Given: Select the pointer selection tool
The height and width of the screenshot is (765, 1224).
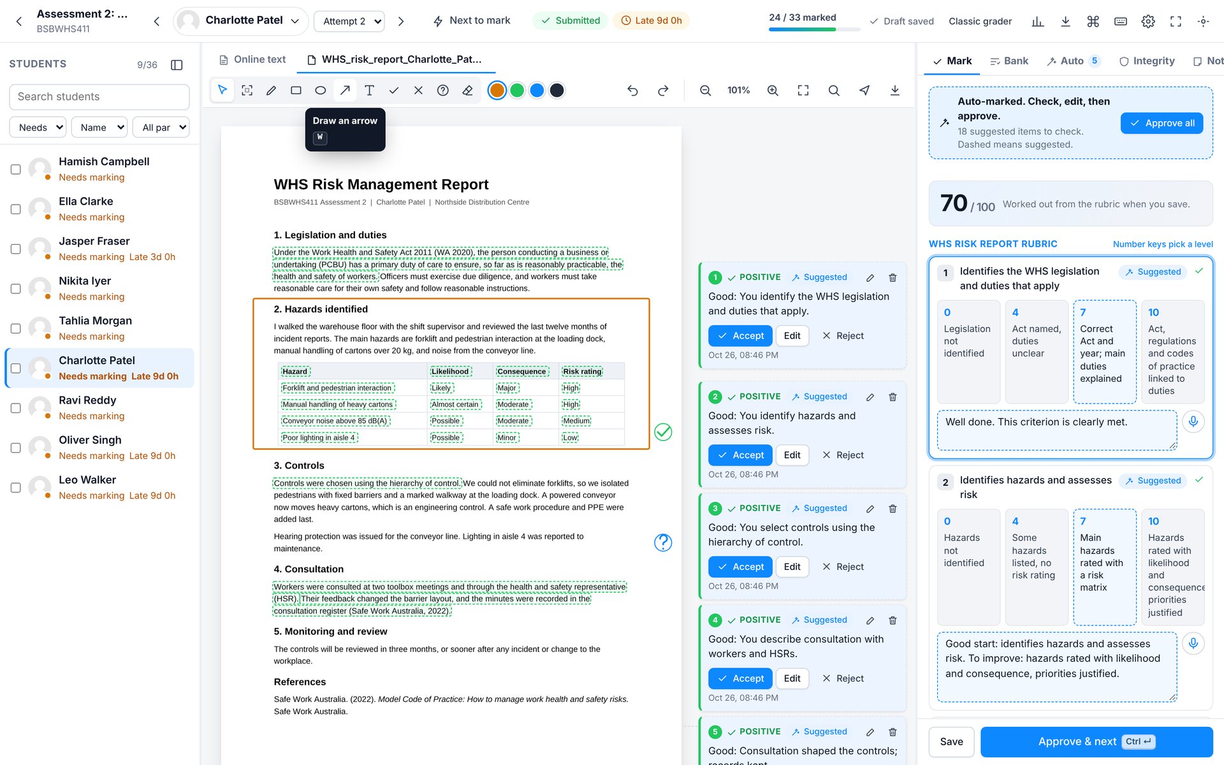Looking at the screenshot, I should (x=222, y=91).
